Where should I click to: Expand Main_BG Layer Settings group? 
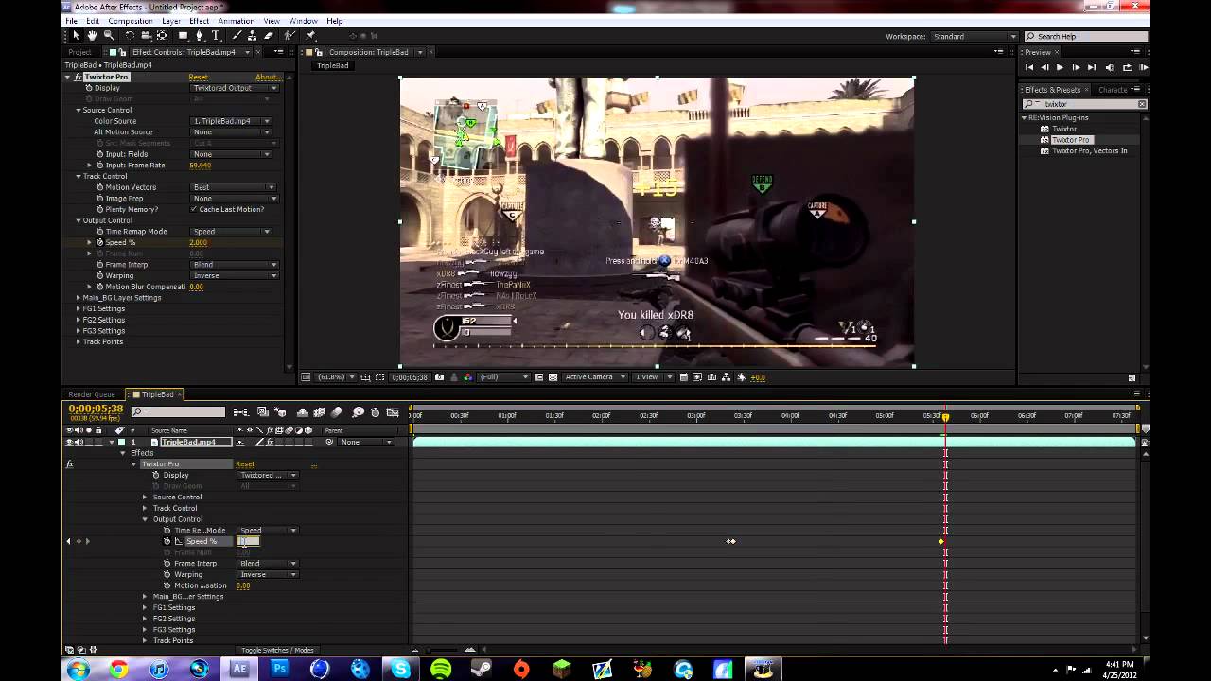[x=79, y=298]
